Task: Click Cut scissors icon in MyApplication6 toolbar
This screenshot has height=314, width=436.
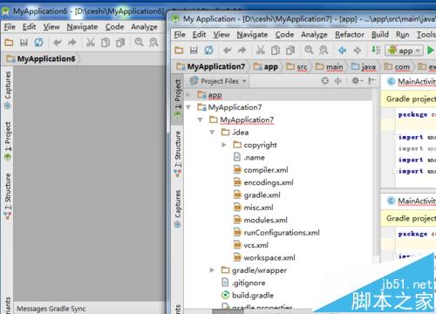Action: [x=91, y=43]
